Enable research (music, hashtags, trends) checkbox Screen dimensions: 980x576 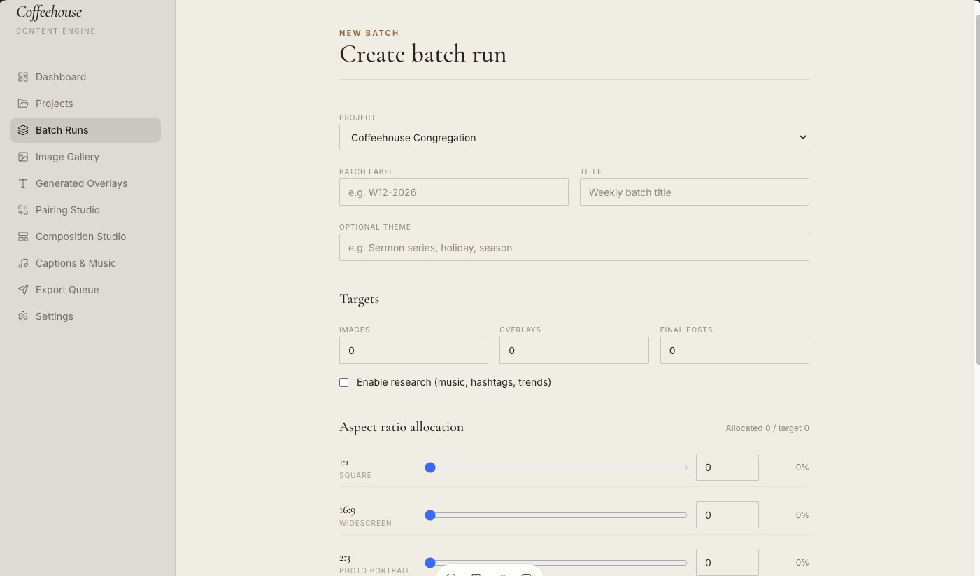tap(343, 382)
